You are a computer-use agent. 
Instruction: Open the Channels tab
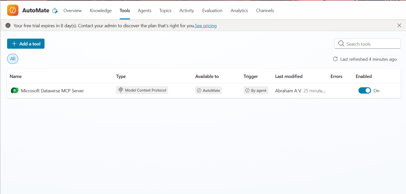point(265,11)
